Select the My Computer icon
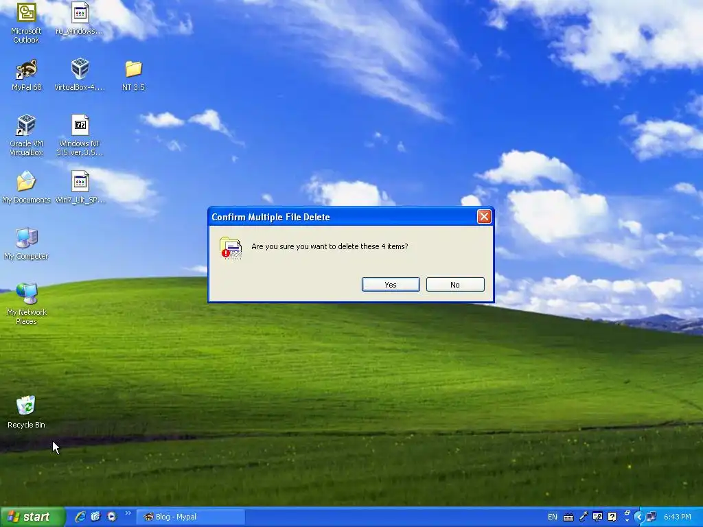 tap(27, 244)
